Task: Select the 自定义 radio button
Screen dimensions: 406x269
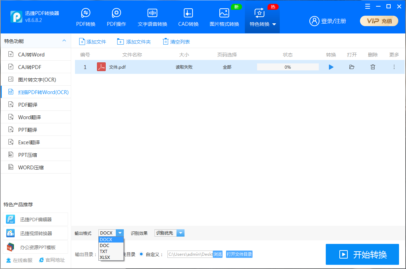Action: coord(141,254)
